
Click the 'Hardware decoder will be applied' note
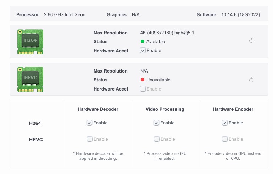pos(98,156)
